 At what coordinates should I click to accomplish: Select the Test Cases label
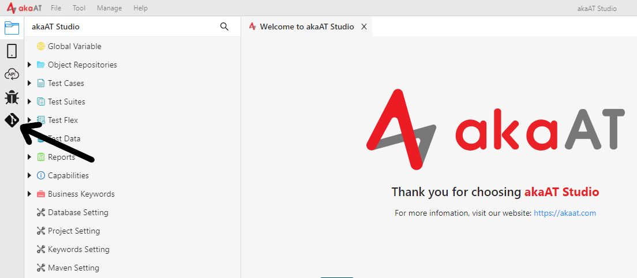click(66, 83)
